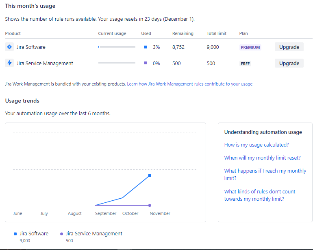This screenshot has width=313, height=250.
Task: Click the 'June' axis label
Action: click(17, 213)
